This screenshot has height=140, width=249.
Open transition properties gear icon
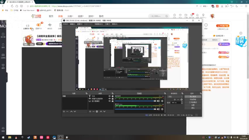coord(181,100)
